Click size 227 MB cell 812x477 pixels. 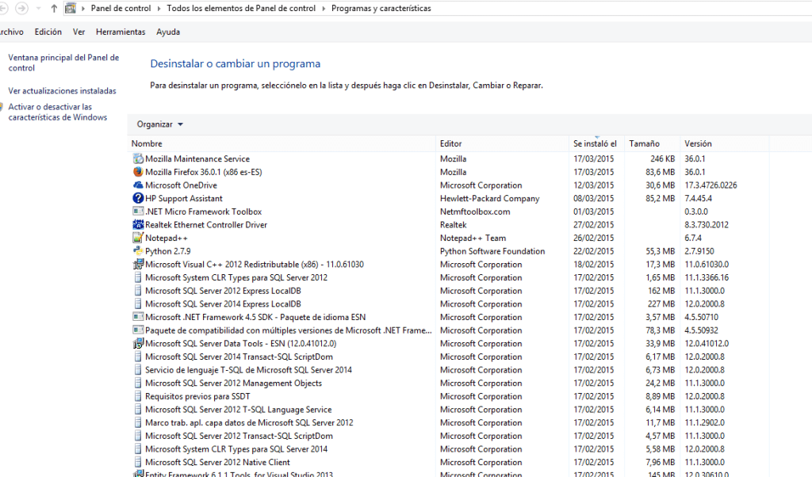pos(661,303)
